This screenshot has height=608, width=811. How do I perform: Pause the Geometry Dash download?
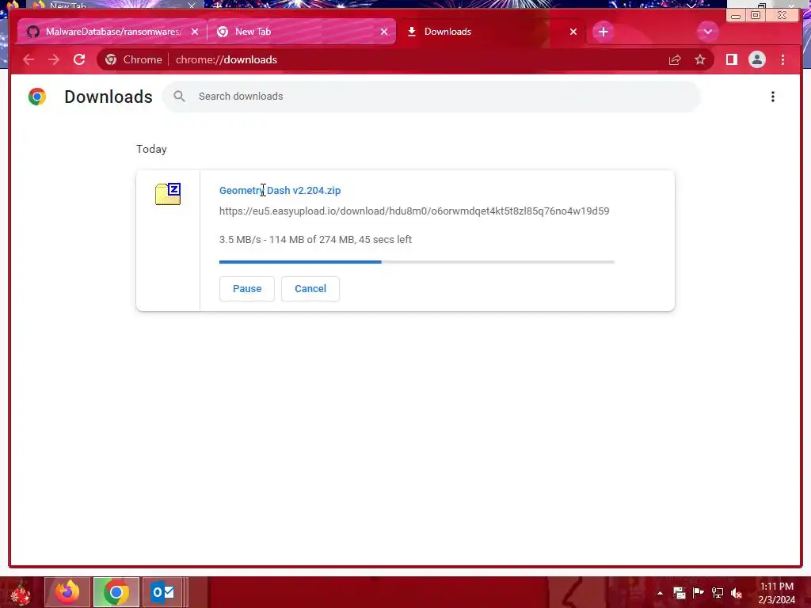tap(247, 288)
